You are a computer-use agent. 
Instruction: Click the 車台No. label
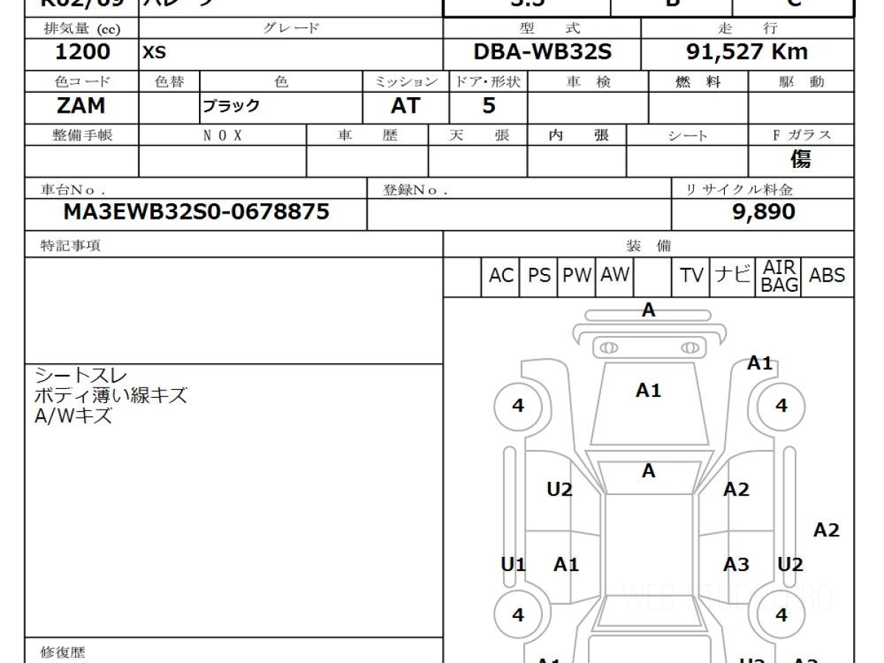point(71,189)
